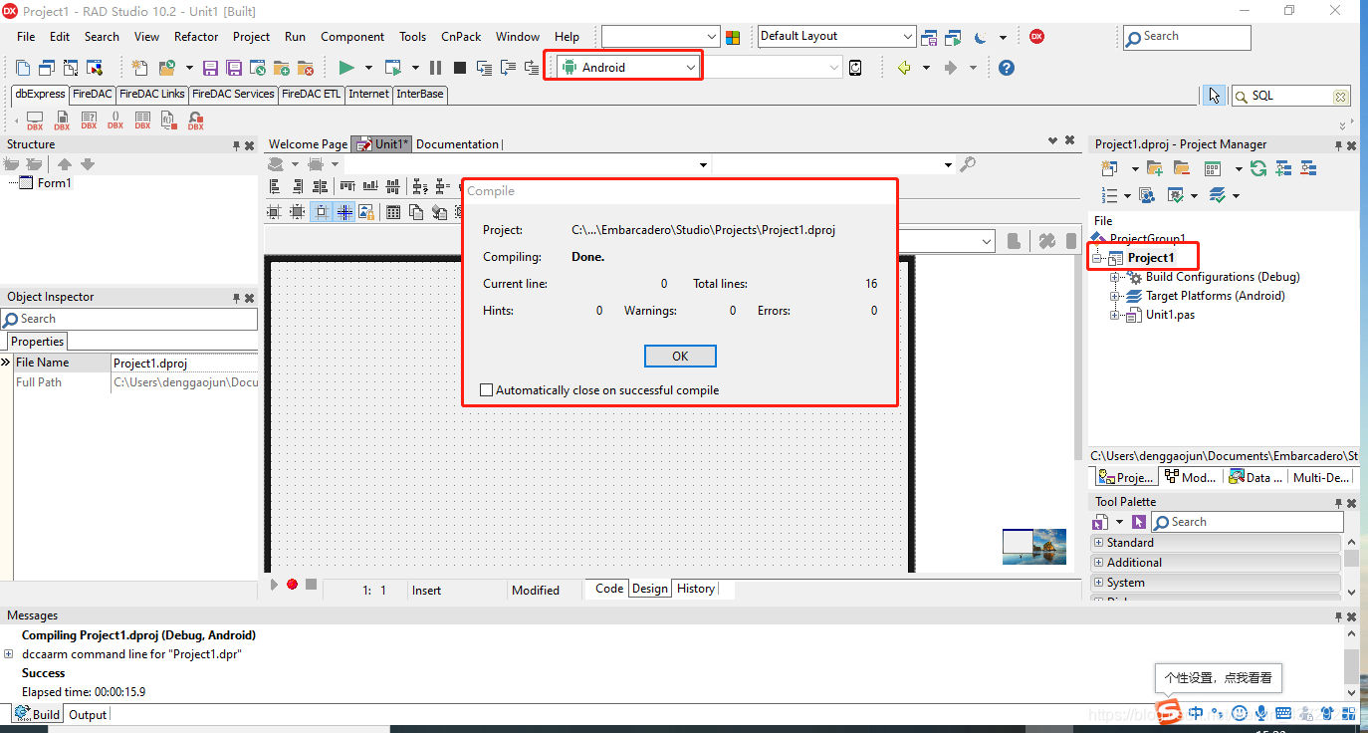1368x733 pixels.
Task: Click the Object Inspector Search field
Action: pyautogui.click(x=129, y=319)
